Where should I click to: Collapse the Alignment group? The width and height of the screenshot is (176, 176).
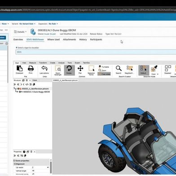pos(15,164)
